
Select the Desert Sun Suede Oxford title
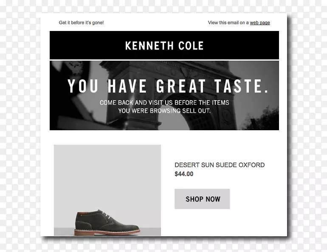point(219,165)
